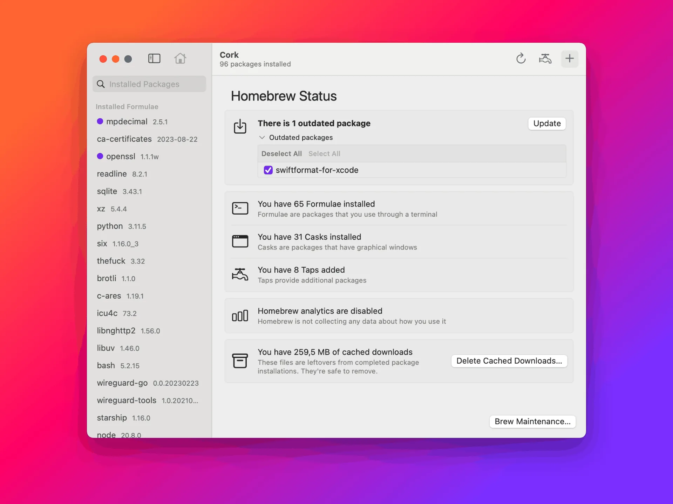Click Select All
The height and width of the screenshot is (504, 673).
324,154
